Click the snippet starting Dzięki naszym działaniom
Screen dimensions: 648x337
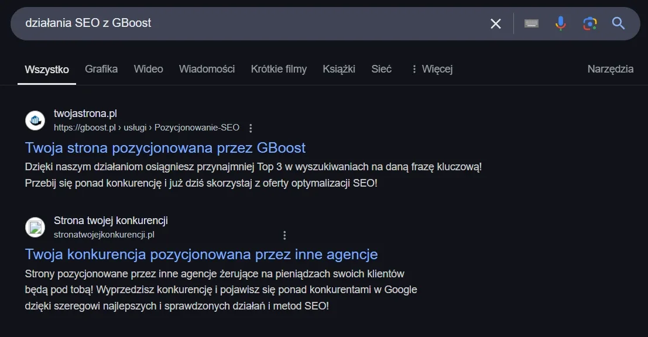coord(253,175)
